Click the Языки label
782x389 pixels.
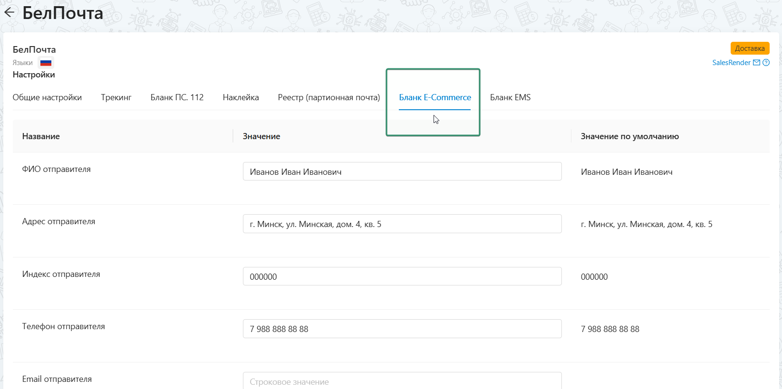23,63
